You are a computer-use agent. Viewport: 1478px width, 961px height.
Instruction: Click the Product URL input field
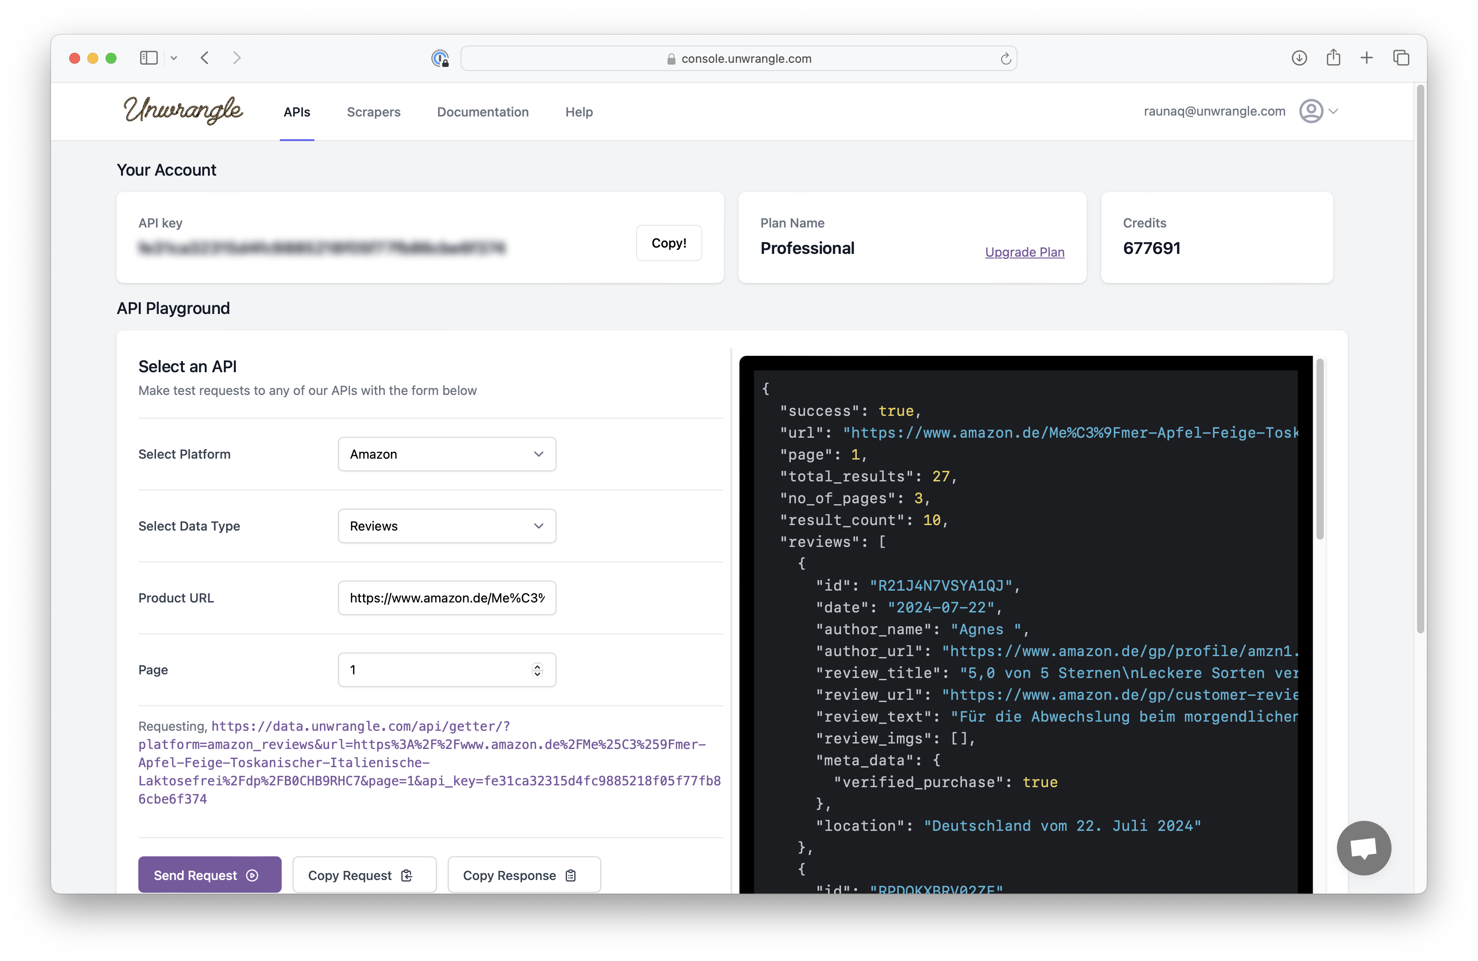446,598
